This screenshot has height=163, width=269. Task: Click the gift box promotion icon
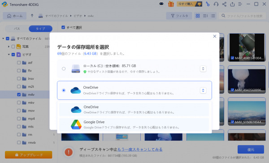coord(171,4)
